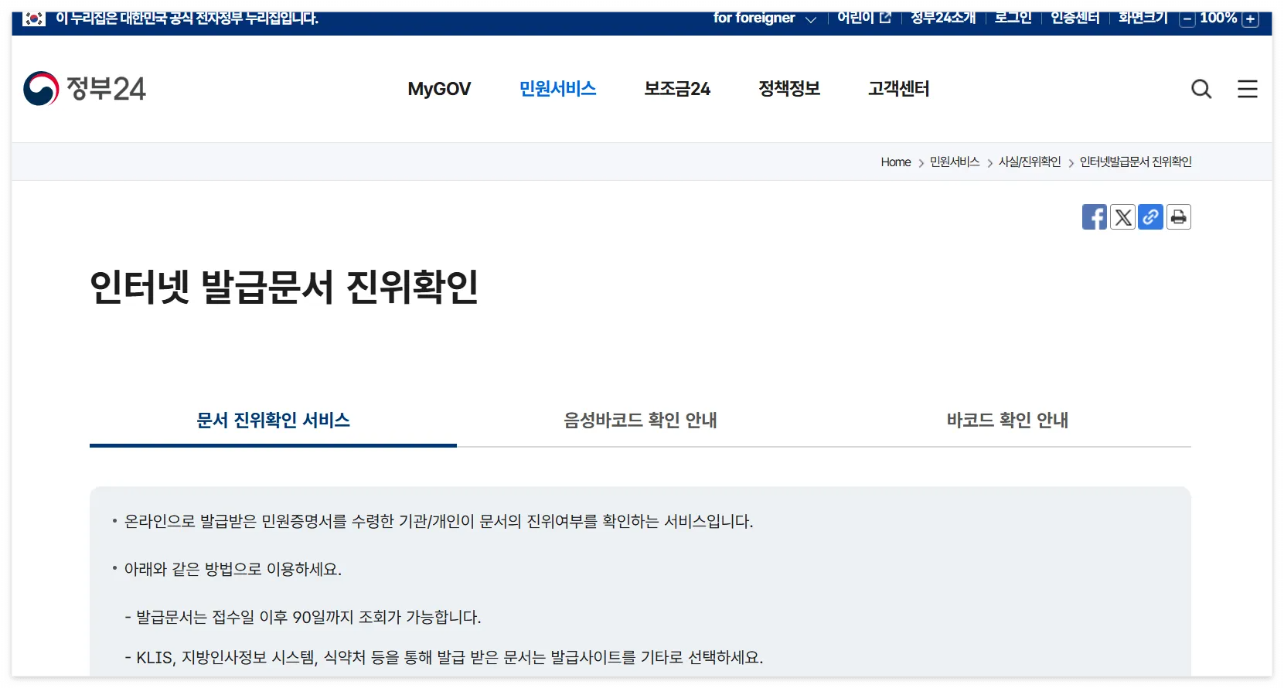Click the text '아래와 같은 방법으로 이용하세요.'

[233, 570]
